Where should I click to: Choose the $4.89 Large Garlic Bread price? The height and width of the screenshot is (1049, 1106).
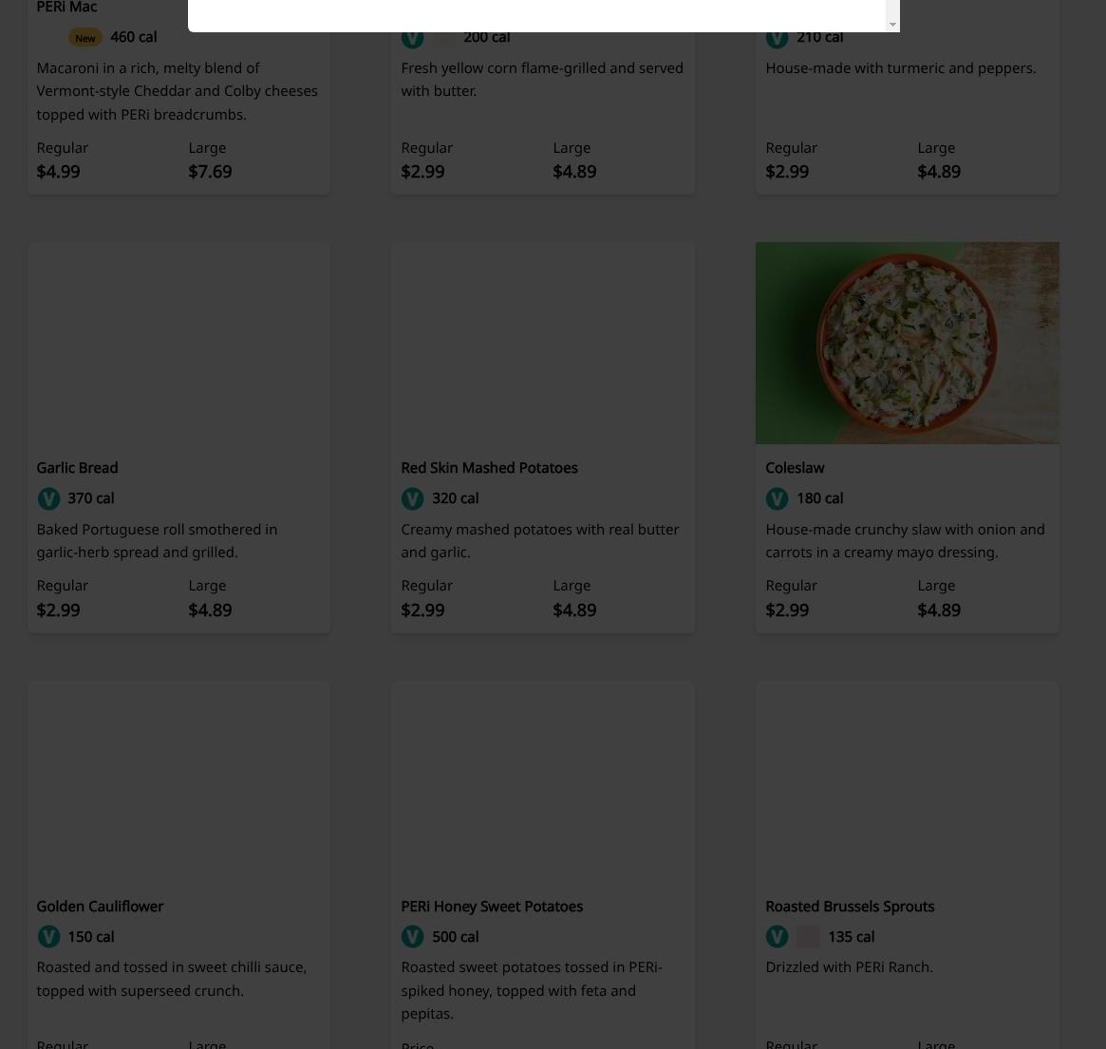click(x=210, y=610)
